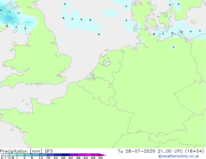The height and width of the screenshot is (159, 206).
Task: Pick the 35 to 40 mm legend swatch
Action: 81,155
